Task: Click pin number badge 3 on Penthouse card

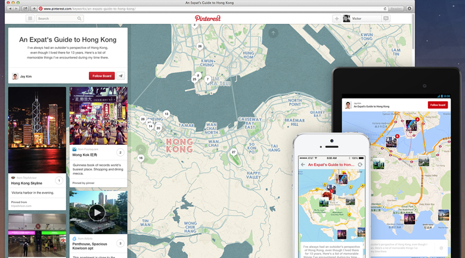Action: tap(120, 244)
